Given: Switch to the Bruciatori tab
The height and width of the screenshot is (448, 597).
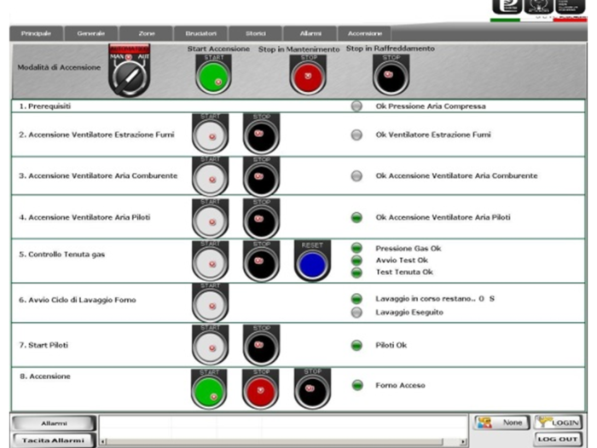Looking at the screenshot, I should 201,33.
